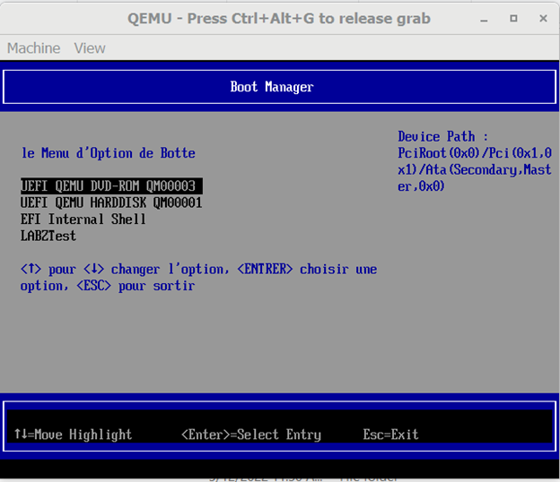Click the Boot Manager title banner
The image size is (560, 482).
[x=279, y=87]
